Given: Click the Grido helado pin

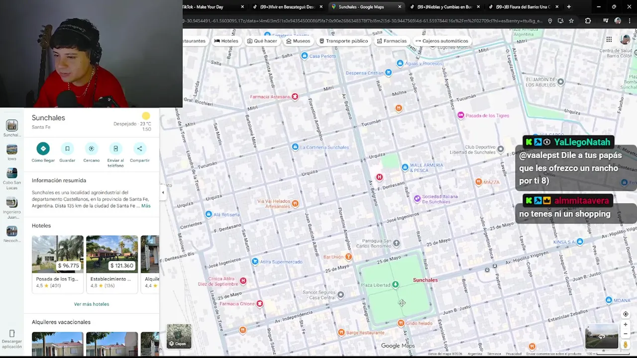Looking at the screenshot, I should point(401,323).
